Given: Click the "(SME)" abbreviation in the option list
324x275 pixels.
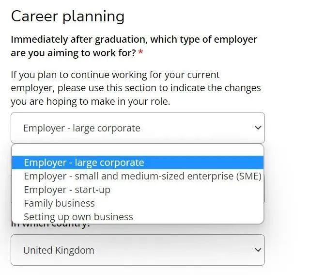Looking at the screenshot, I should (x=249, y=176).
